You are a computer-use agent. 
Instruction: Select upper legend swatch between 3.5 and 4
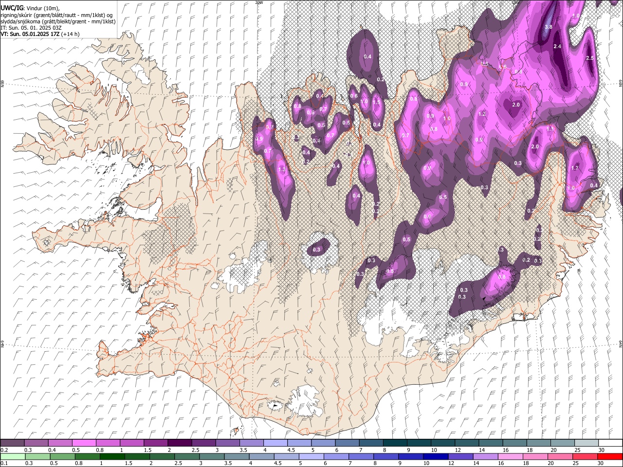[x=251, y=443]
